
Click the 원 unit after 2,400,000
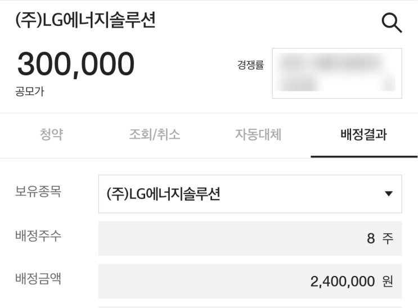point(388,281)
